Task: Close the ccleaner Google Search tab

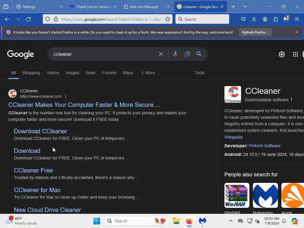Action: click(x=222, y=7)
